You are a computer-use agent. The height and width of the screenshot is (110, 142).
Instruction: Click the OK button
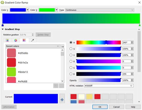pyautogui.click(x=100, y=107)
